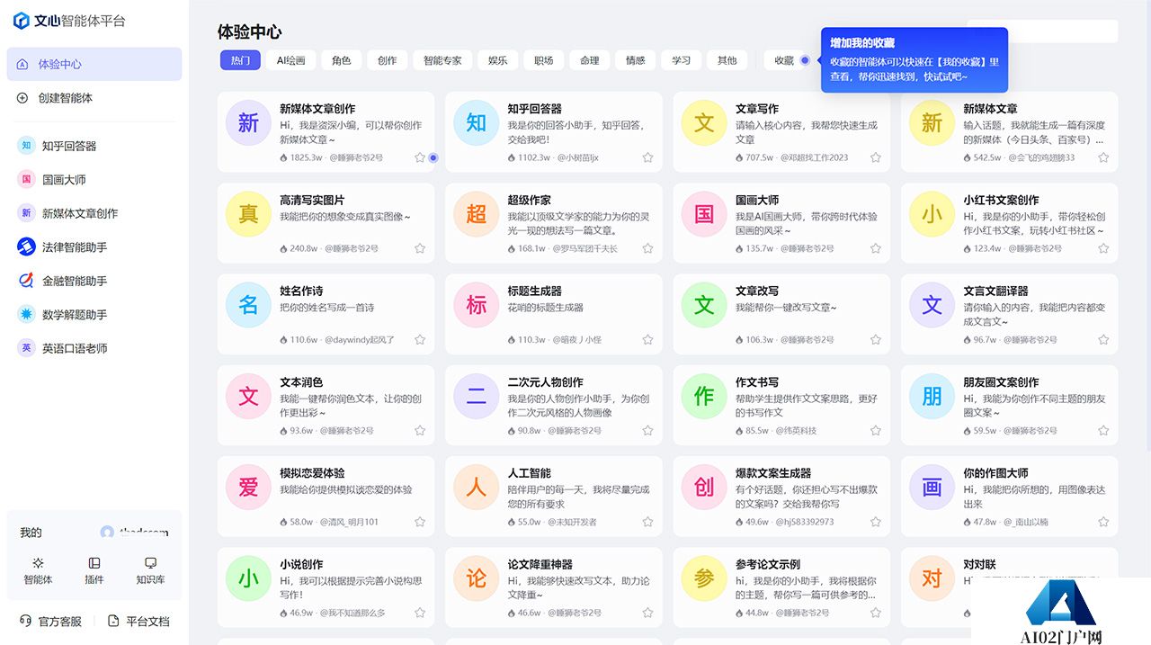Image resolution: width=1151 pixels, height=645 pixels.
Task: Star the 爆款文案生成器 card
Action: [x=875, y=522]
